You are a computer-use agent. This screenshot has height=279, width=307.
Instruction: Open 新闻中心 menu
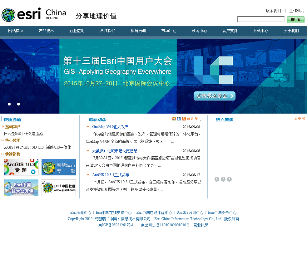[x=199, y=31]
